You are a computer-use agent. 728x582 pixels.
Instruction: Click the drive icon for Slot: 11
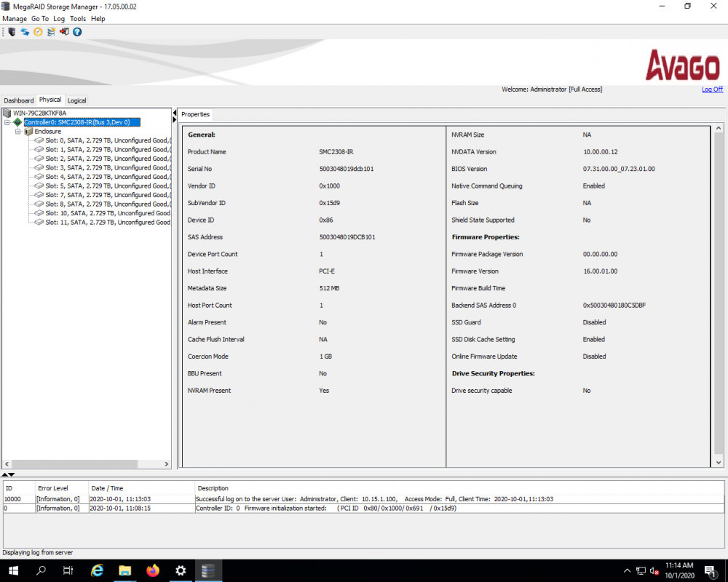click(x=39, y=223)
